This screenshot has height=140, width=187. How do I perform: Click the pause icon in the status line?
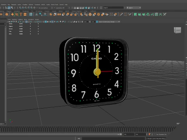(95, 8)
